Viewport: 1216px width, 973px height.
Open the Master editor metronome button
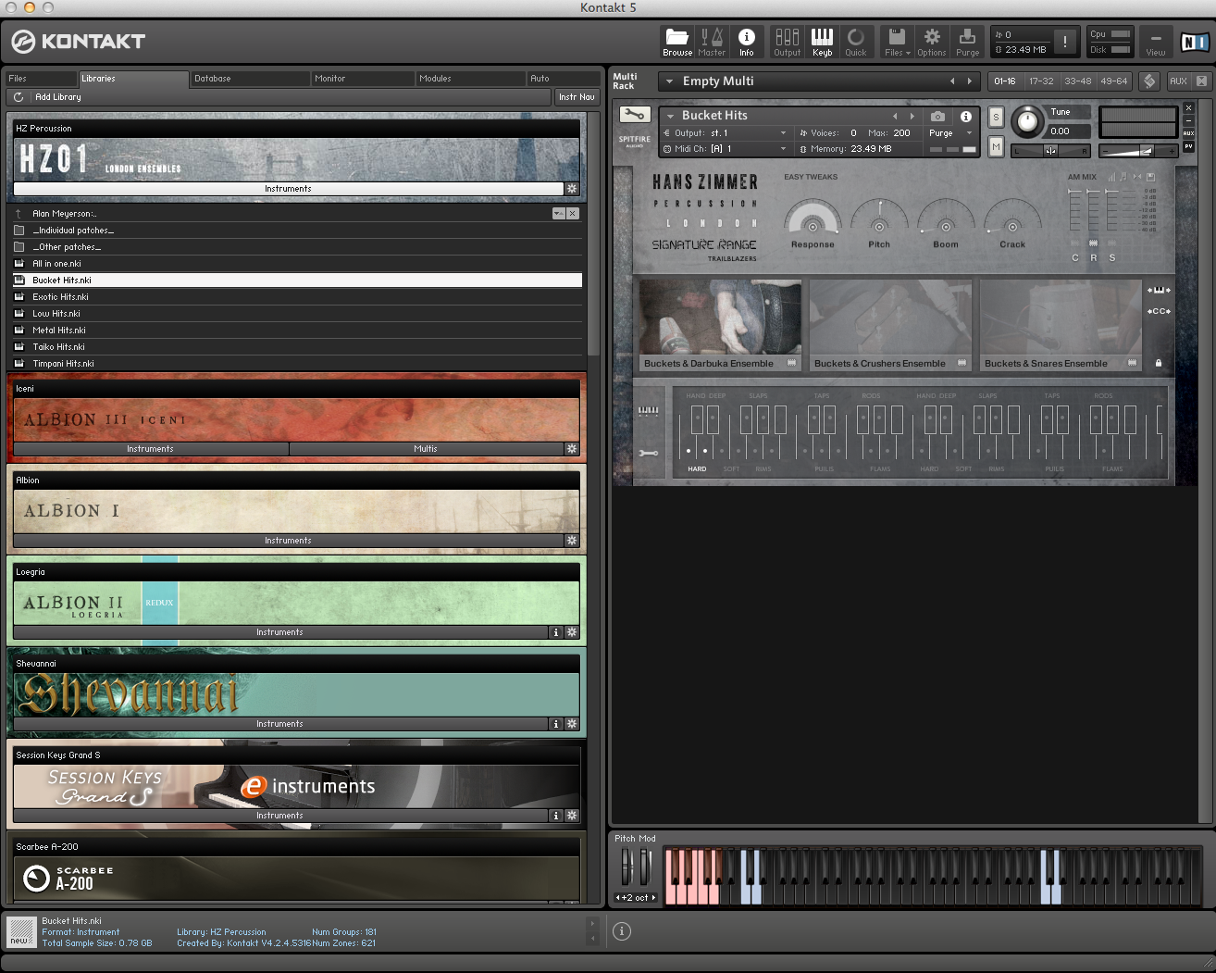[712, 42]
